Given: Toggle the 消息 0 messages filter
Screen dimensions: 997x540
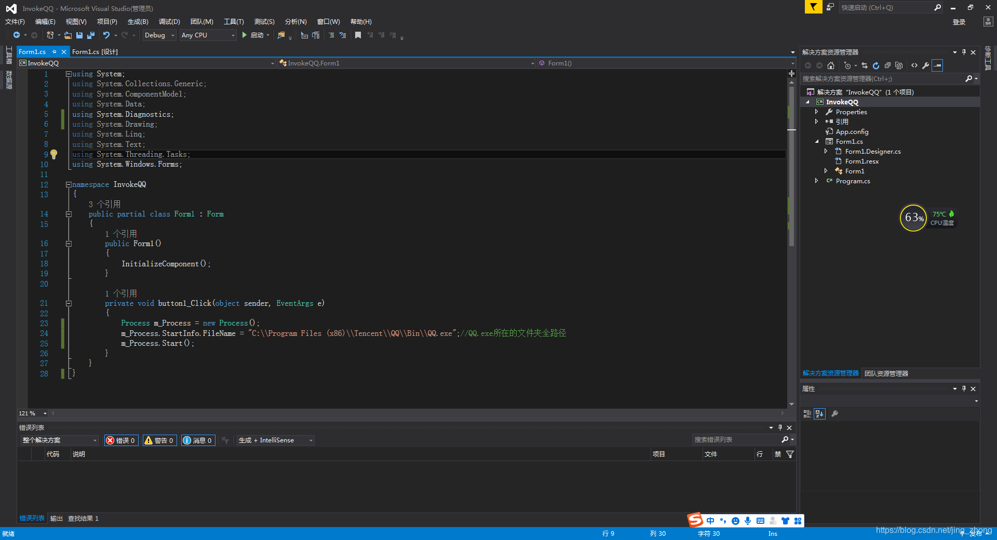Looking at the screenshot, I should tap(198, 440).
